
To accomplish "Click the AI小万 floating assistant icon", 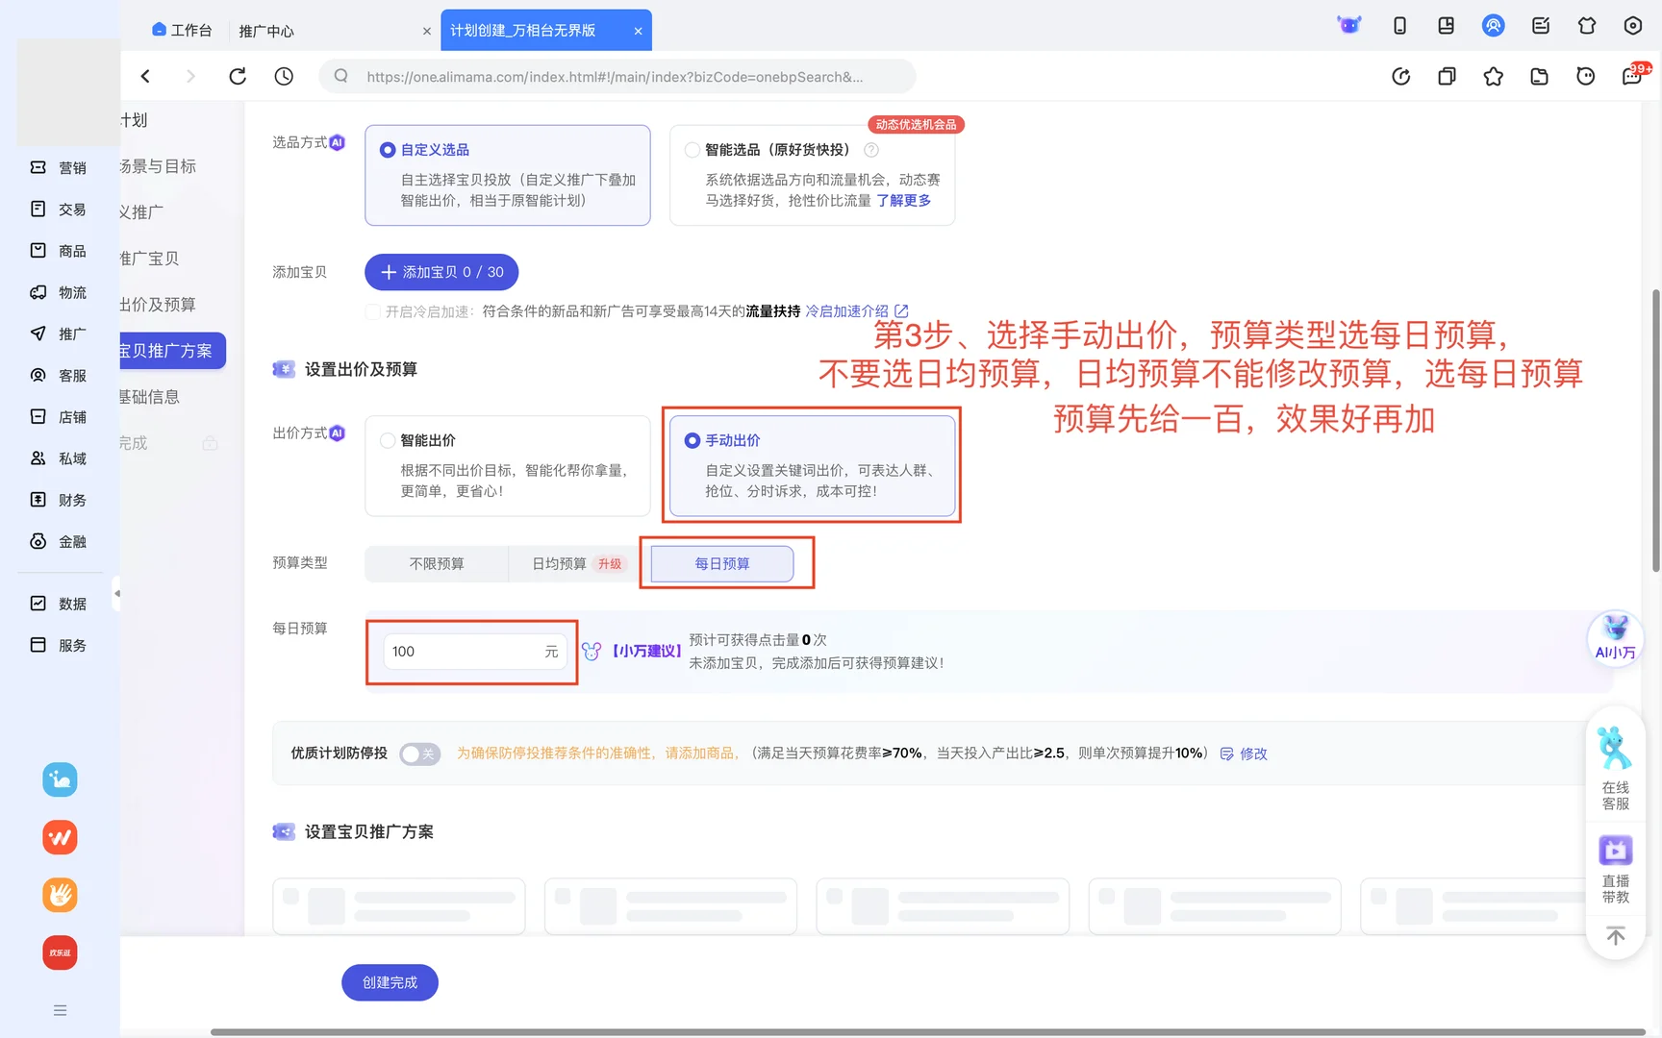I will pyautogui.click(x=1615, y=637).
